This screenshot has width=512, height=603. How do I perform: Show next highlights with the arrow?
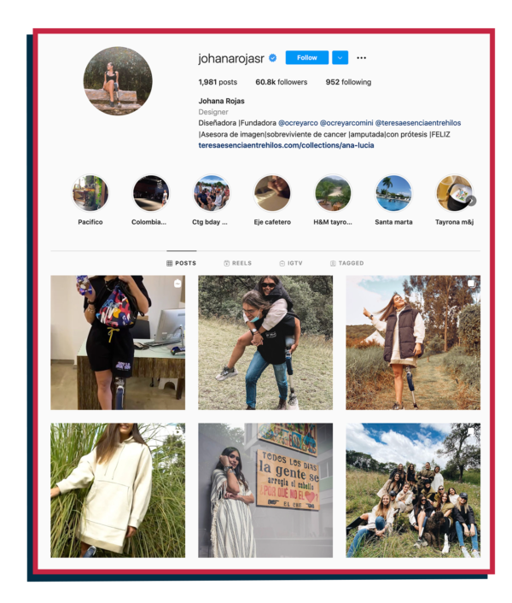coord(472,201)
